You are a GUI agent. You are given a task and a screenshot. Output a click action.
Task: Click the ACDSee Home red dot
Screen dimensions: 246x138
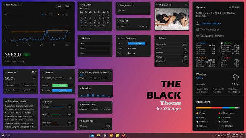pyautogui.click(x=219, y=113)
